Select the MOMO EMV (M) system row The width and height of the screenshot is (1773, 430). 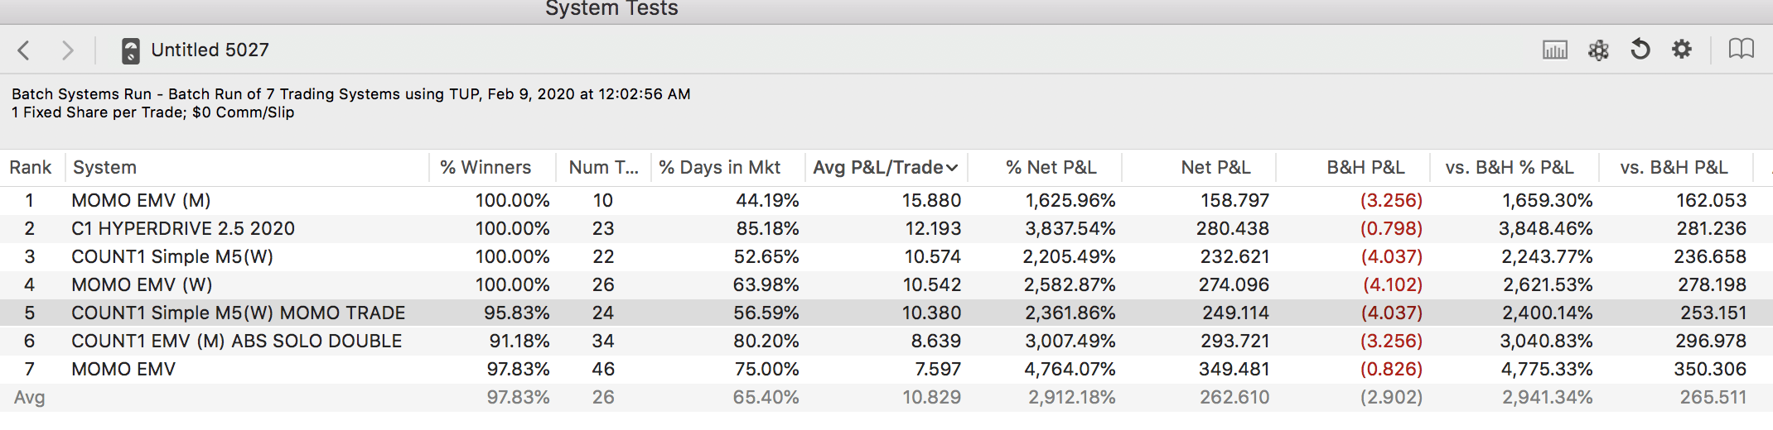pos(141,201)
